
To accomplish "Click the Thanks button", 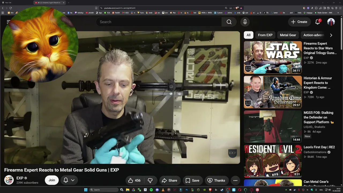I will (x=217, y=180).
